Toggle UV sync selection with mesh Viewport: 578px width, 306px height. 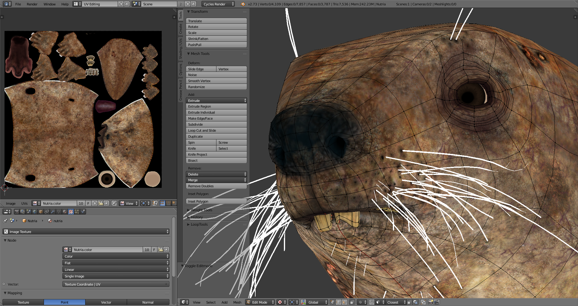click(x=155, y=203)
